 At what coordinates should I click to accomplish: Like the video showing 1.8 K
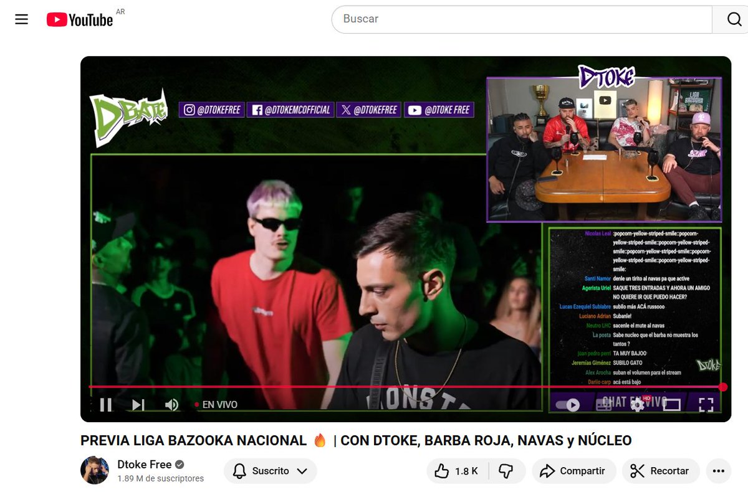point(458,471)
